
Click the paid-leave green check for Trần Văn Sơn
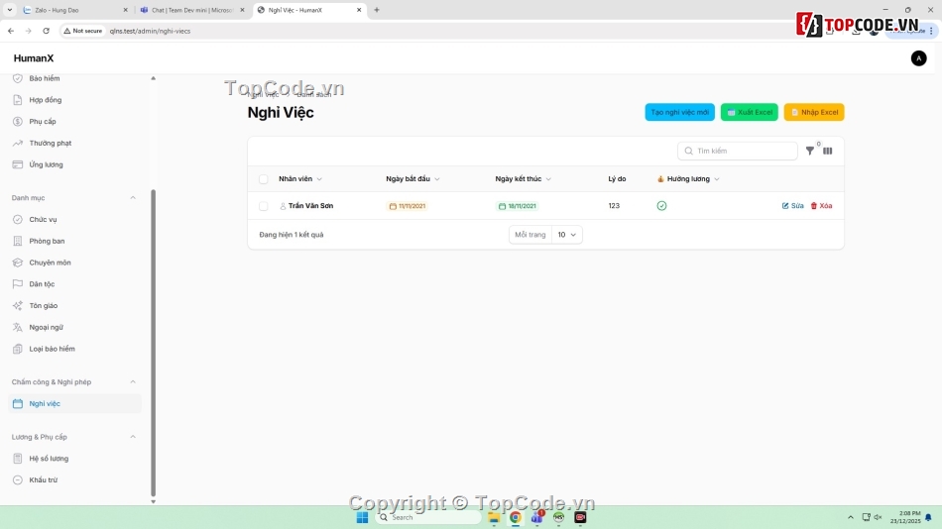coord(661,206)
